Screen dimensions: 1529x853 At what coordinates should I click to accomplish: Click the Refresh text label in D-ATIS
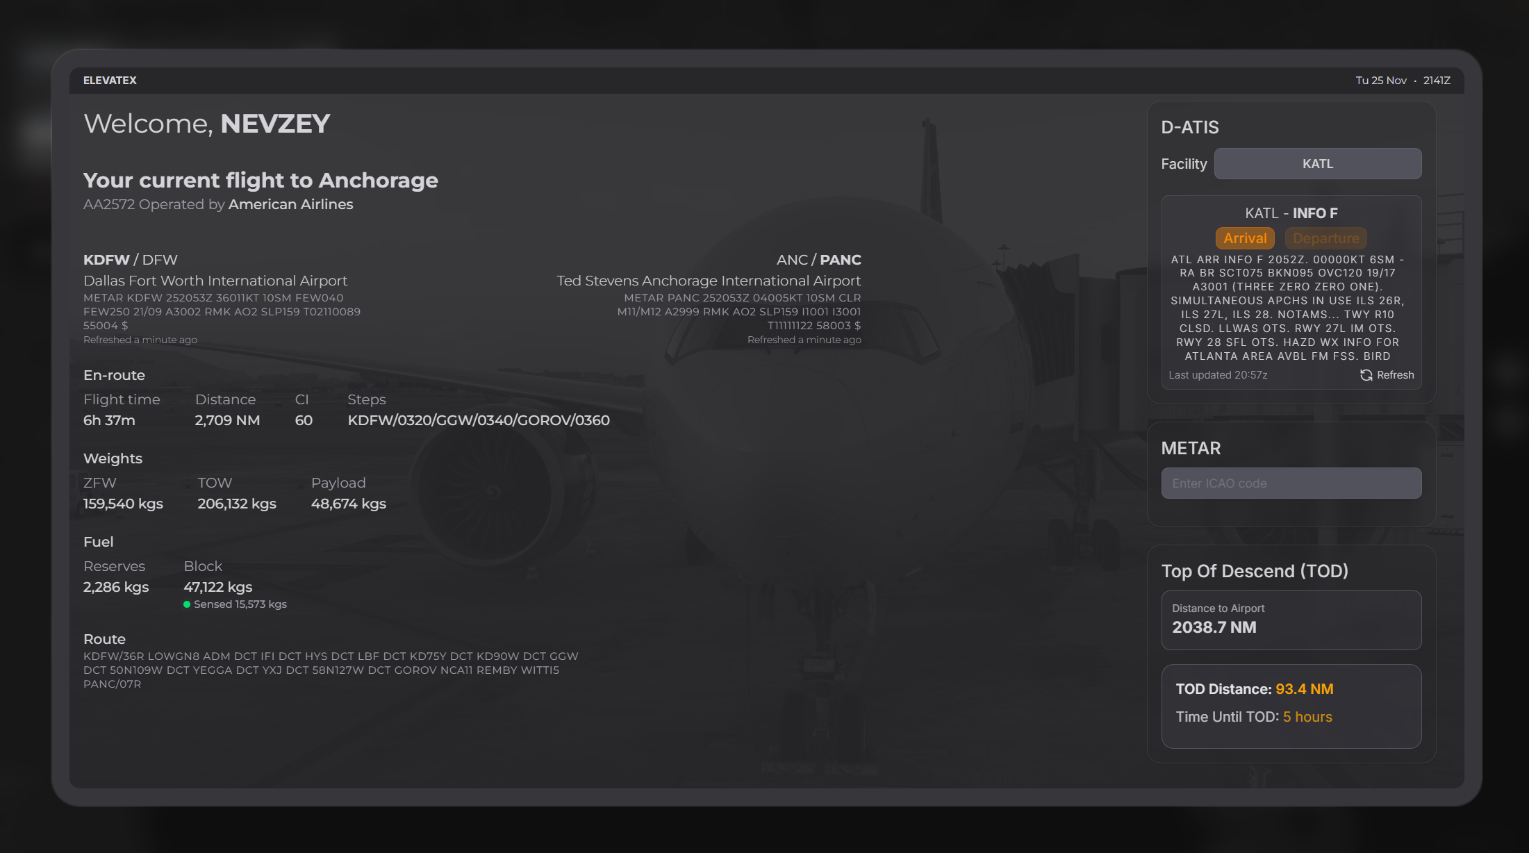[1395, 375]
